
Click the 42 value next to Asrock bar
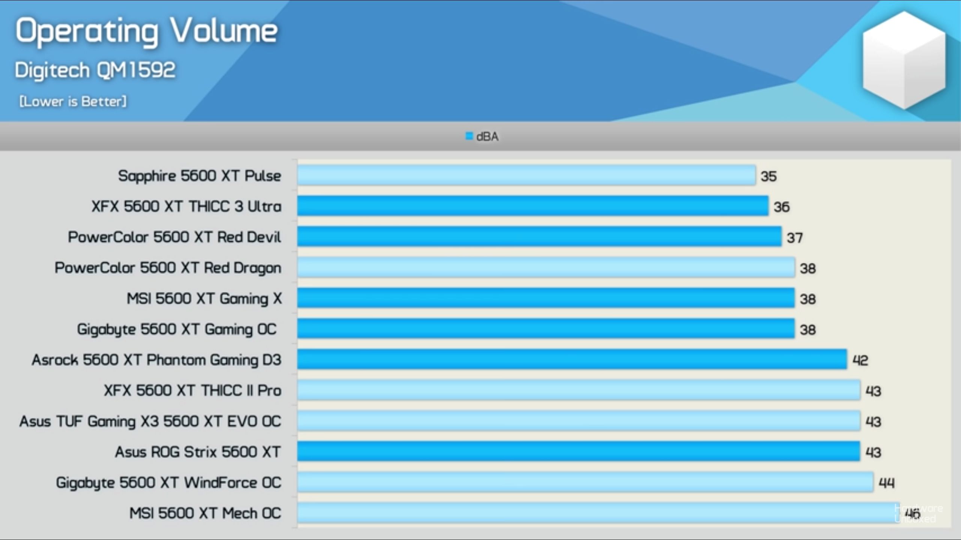(860, 360)
